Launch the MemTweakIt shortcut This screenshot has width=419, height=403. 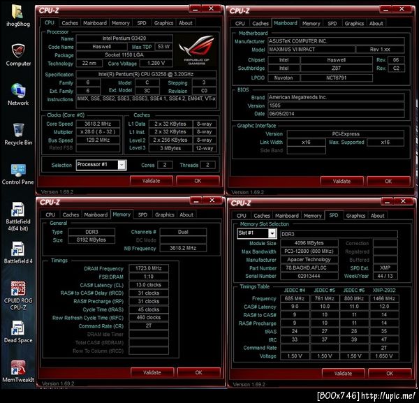pos(18,371)
